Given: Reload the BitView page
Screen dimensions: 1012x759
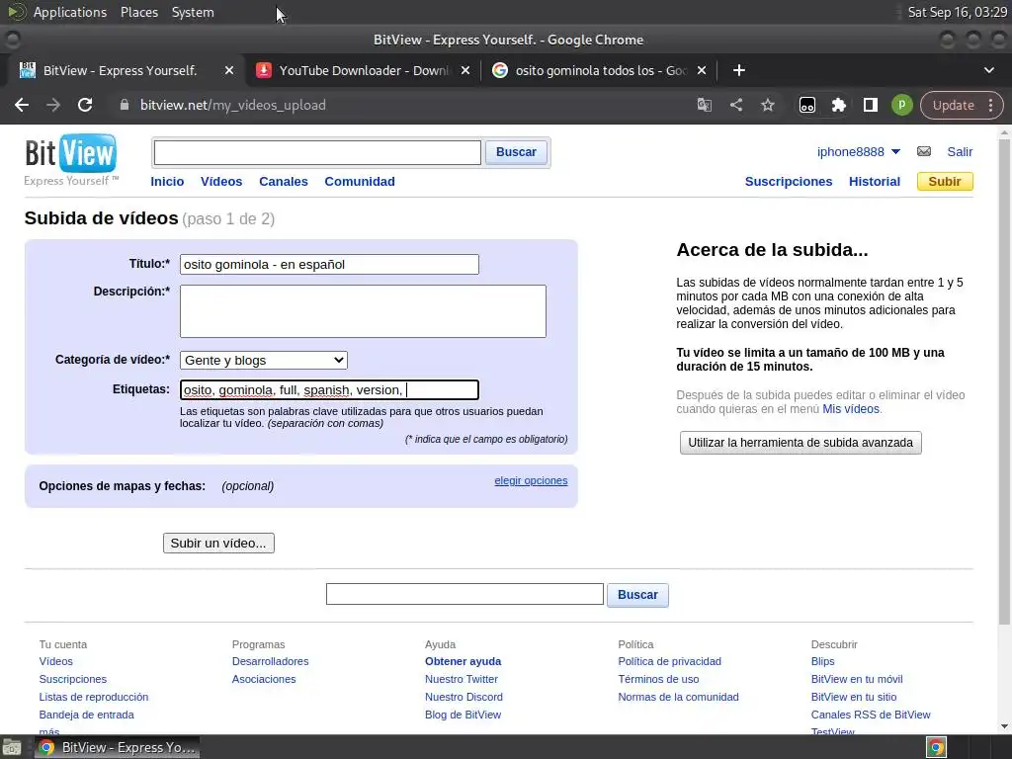Looking at the screenshot, I should pyautogui.click(x=85, y=105).
